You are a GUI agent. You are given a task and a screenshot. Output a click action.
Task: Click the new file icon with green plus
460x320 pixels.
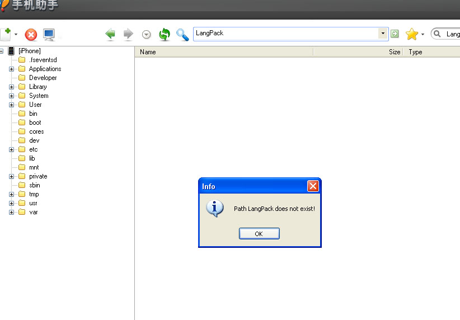tap(6, 34)
